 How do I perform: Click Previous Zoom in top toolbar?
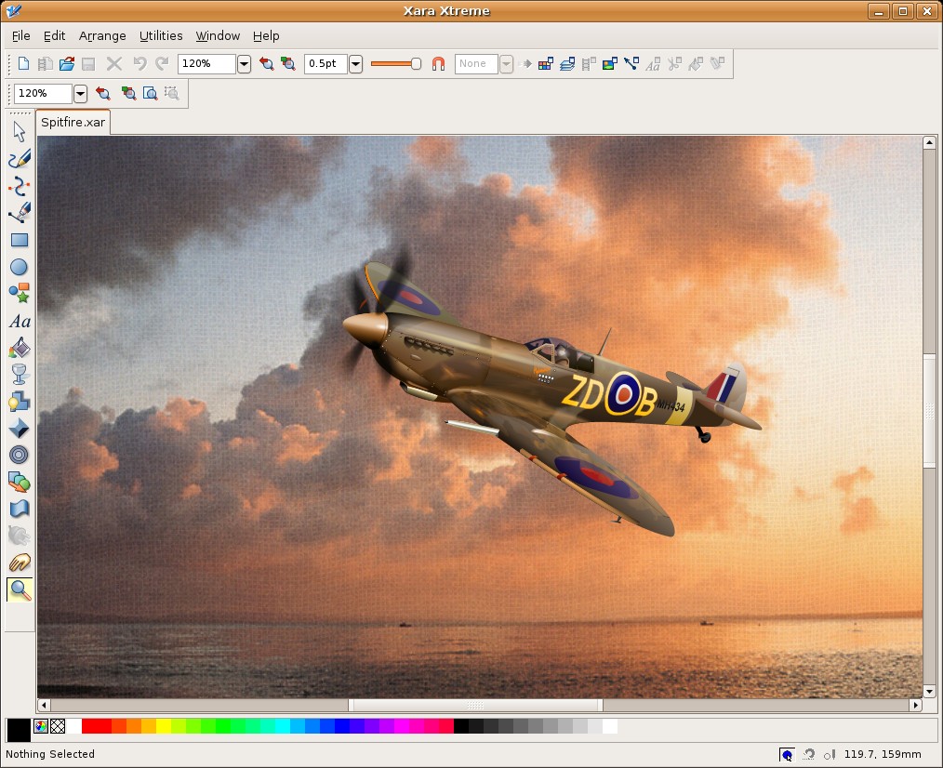(x=266, y=64)
